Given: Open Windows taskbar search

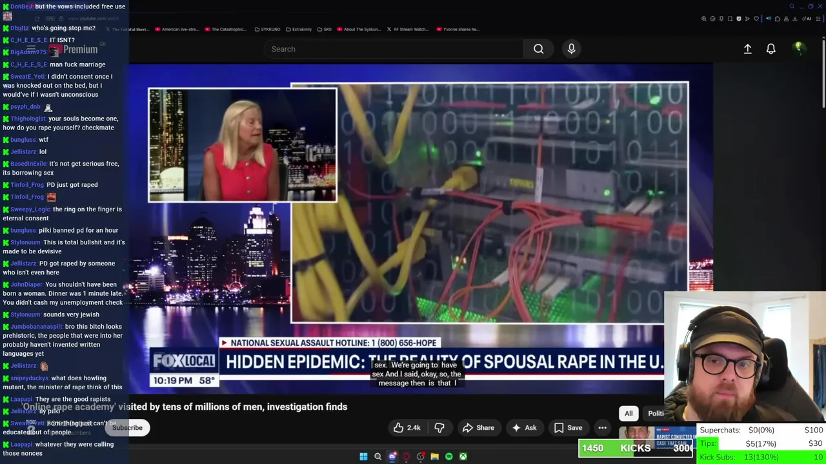Looking at the screenshot, I should click(x=378, y=457).
